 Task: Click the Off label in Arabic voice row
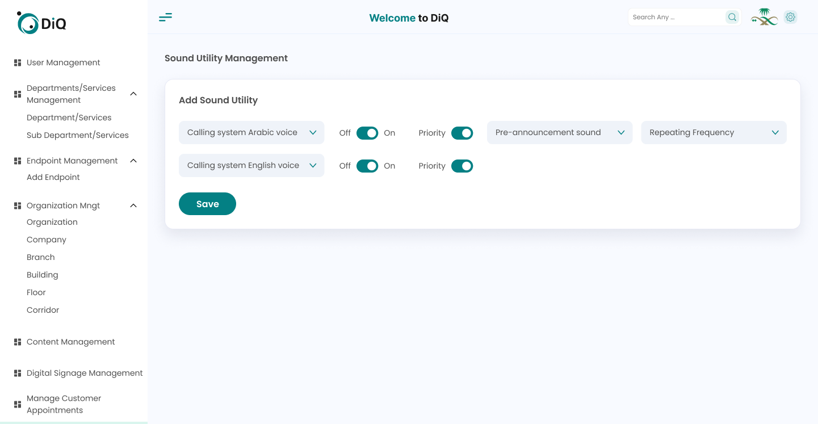click(345, 133)
